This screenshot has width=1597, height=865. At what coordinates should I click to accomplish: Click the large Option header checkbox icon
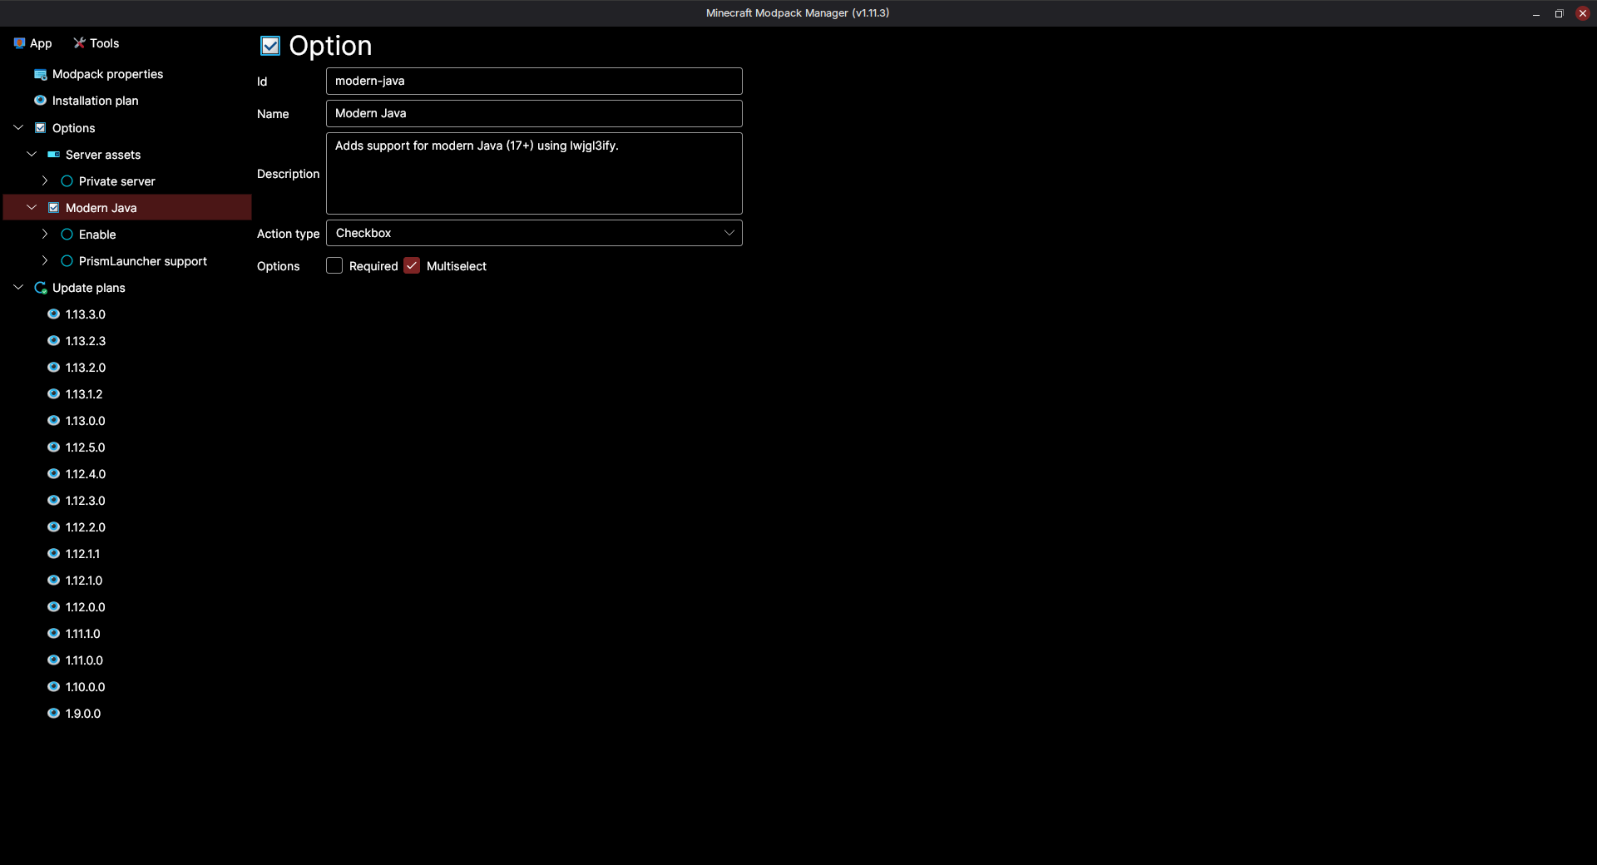click(270, 46)
